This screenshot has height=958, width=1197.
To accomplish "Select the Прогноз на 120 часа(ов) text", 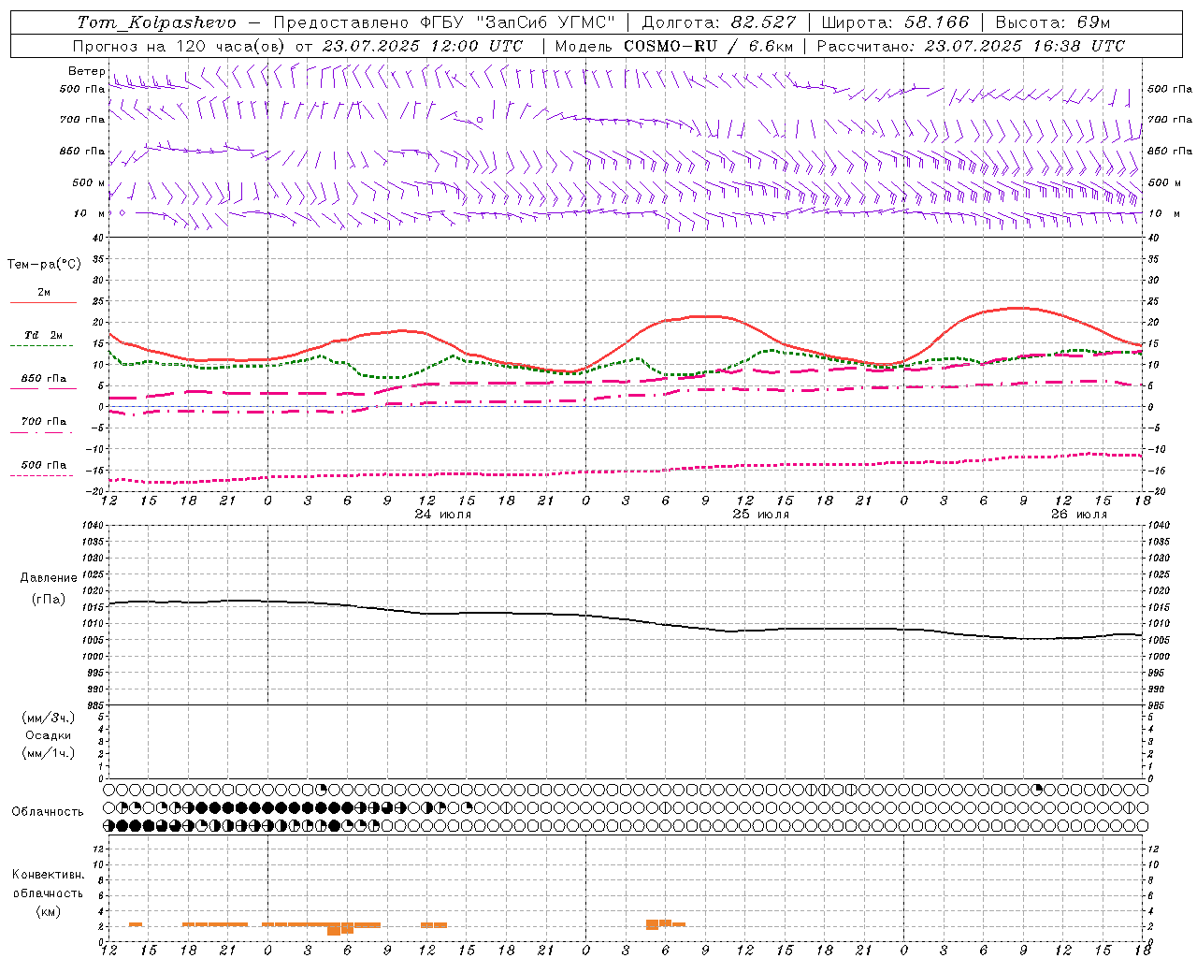I will [180, 46].
